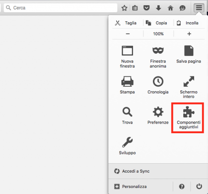
Task: Open the Stampa print option
Action: [x=127, y=85]
